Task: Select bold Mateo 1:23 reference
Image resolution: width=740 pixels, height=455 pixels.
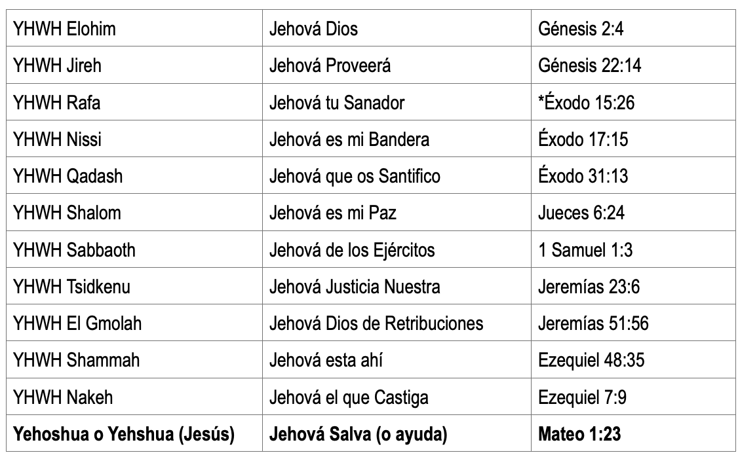Action: [x=579, y=434]
